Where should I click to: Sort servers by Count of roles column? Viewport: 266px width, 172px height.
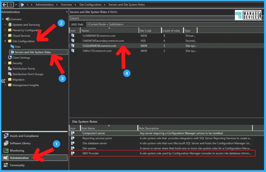(x=172, y=31)
